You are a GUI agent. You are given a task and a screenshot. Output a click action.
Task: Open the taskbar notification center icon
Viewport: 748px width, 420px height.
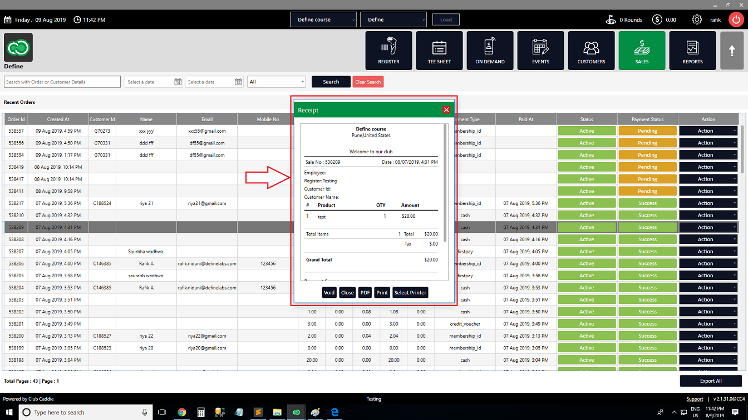click(735, 412)
